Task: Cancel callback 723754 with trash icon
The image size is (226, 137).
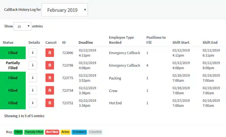Action: click(50, 90)
